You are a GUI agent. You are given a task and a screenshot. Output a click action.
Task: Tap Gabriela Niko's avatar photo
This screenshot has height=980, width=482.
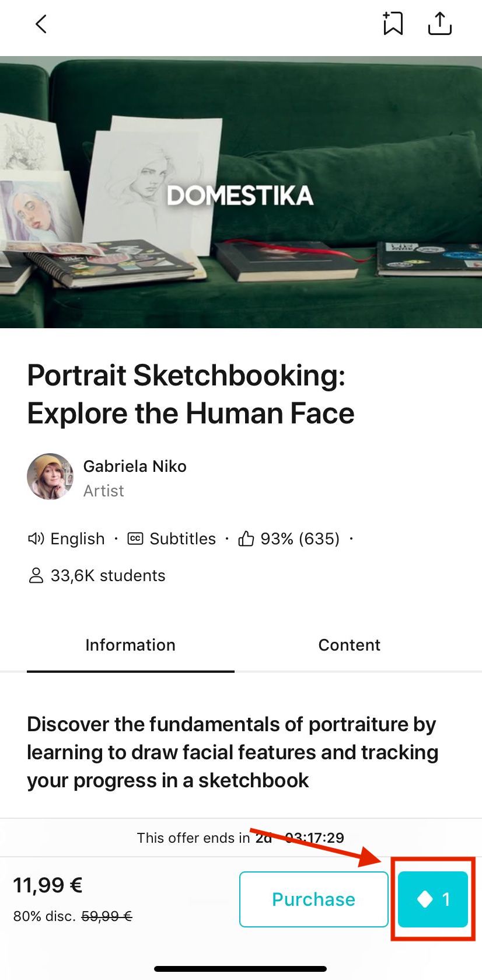(50, 477)
